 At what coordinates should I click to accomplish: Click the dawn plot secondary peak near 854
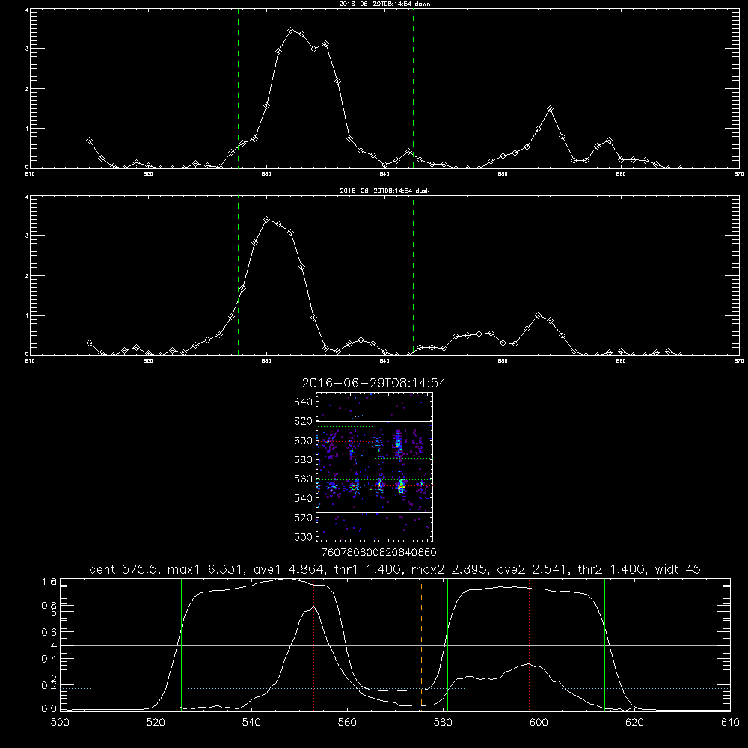550,109
